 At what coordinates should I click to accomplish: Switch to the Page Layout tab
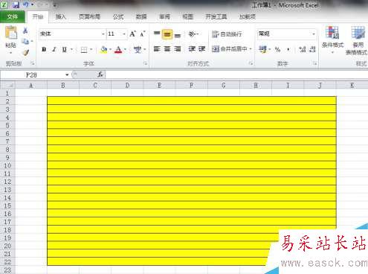pyautogui.click(x=89, y=16)
